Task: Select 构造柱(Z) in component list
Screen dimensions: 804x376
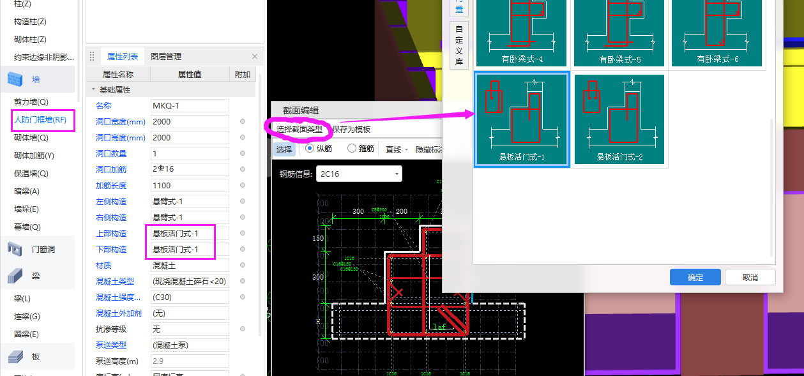Action: click(30, 21)
